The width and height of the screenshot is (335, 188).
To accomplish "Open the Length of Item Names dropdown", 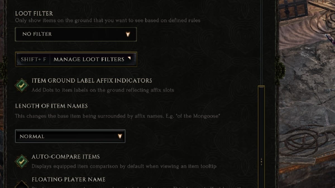I will pyautogui.click(x=70, y=136).
